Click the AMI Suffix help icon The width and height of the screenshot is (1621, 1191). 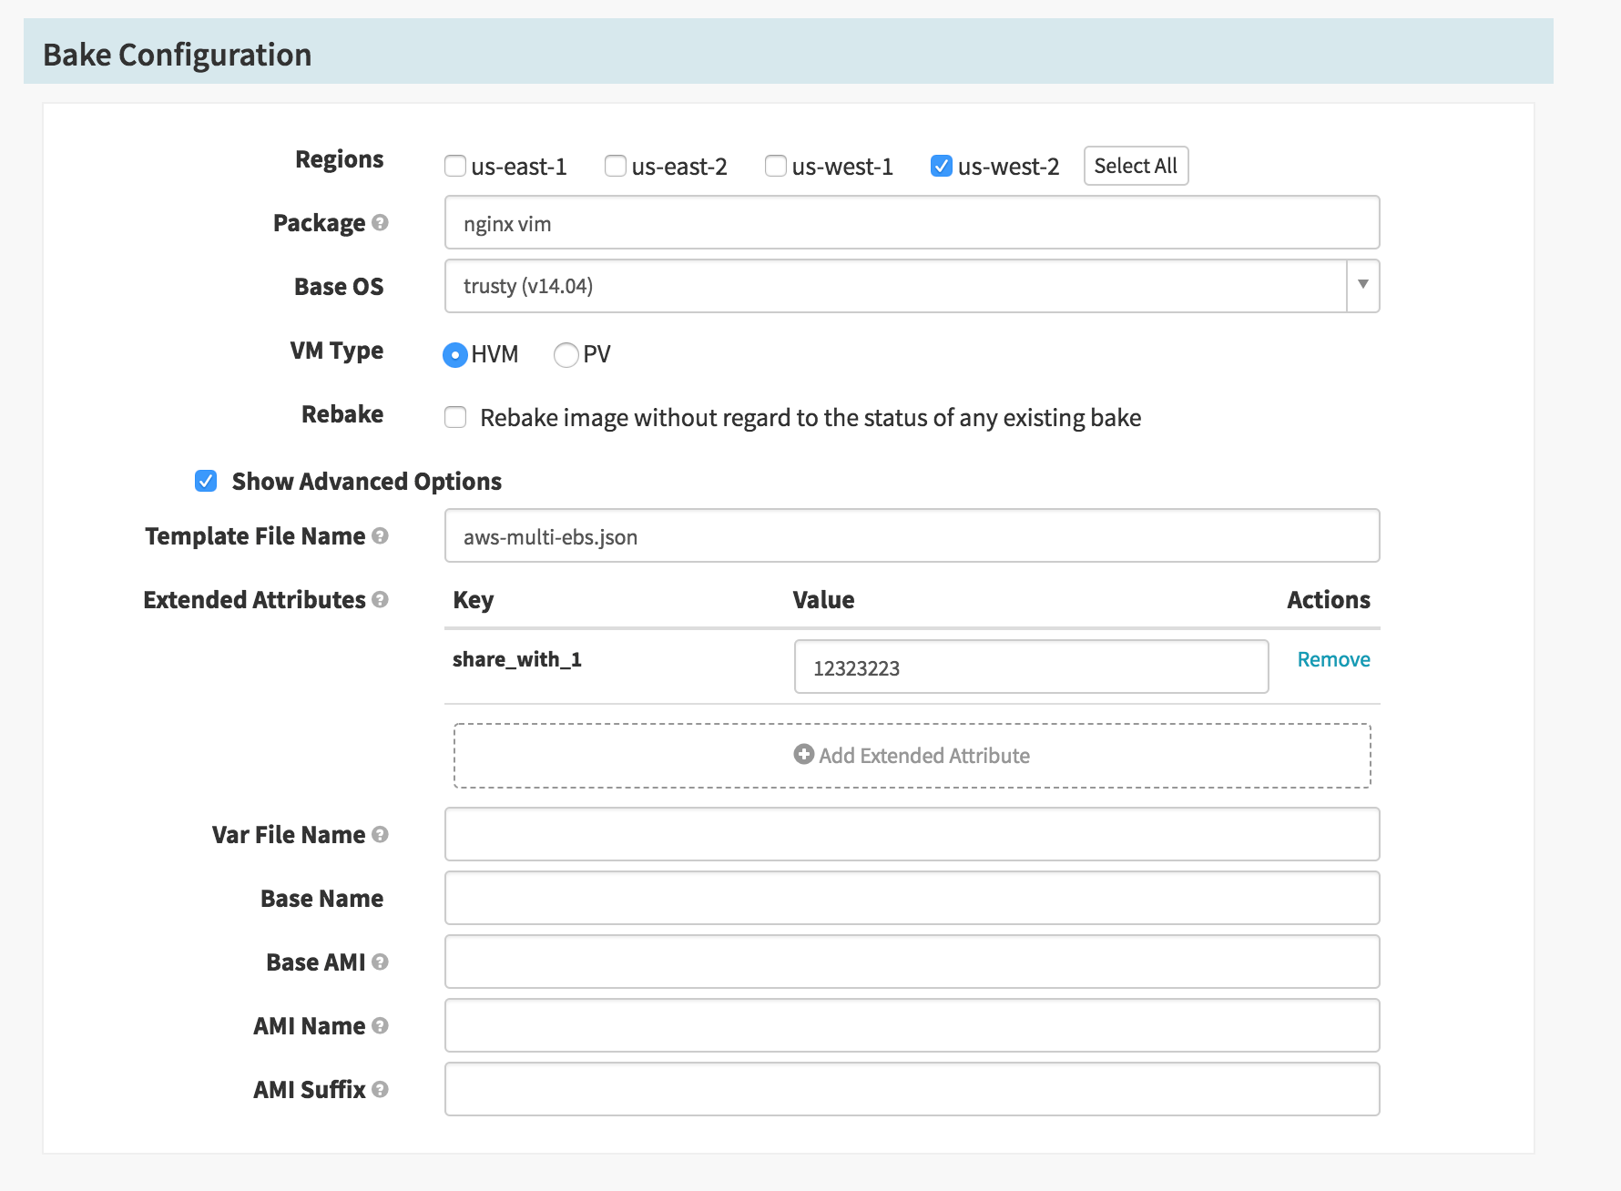(380, 1090)
